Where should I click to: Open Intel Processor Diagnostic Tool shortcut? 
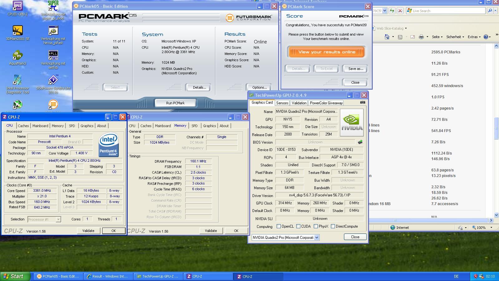pos(17,84)
